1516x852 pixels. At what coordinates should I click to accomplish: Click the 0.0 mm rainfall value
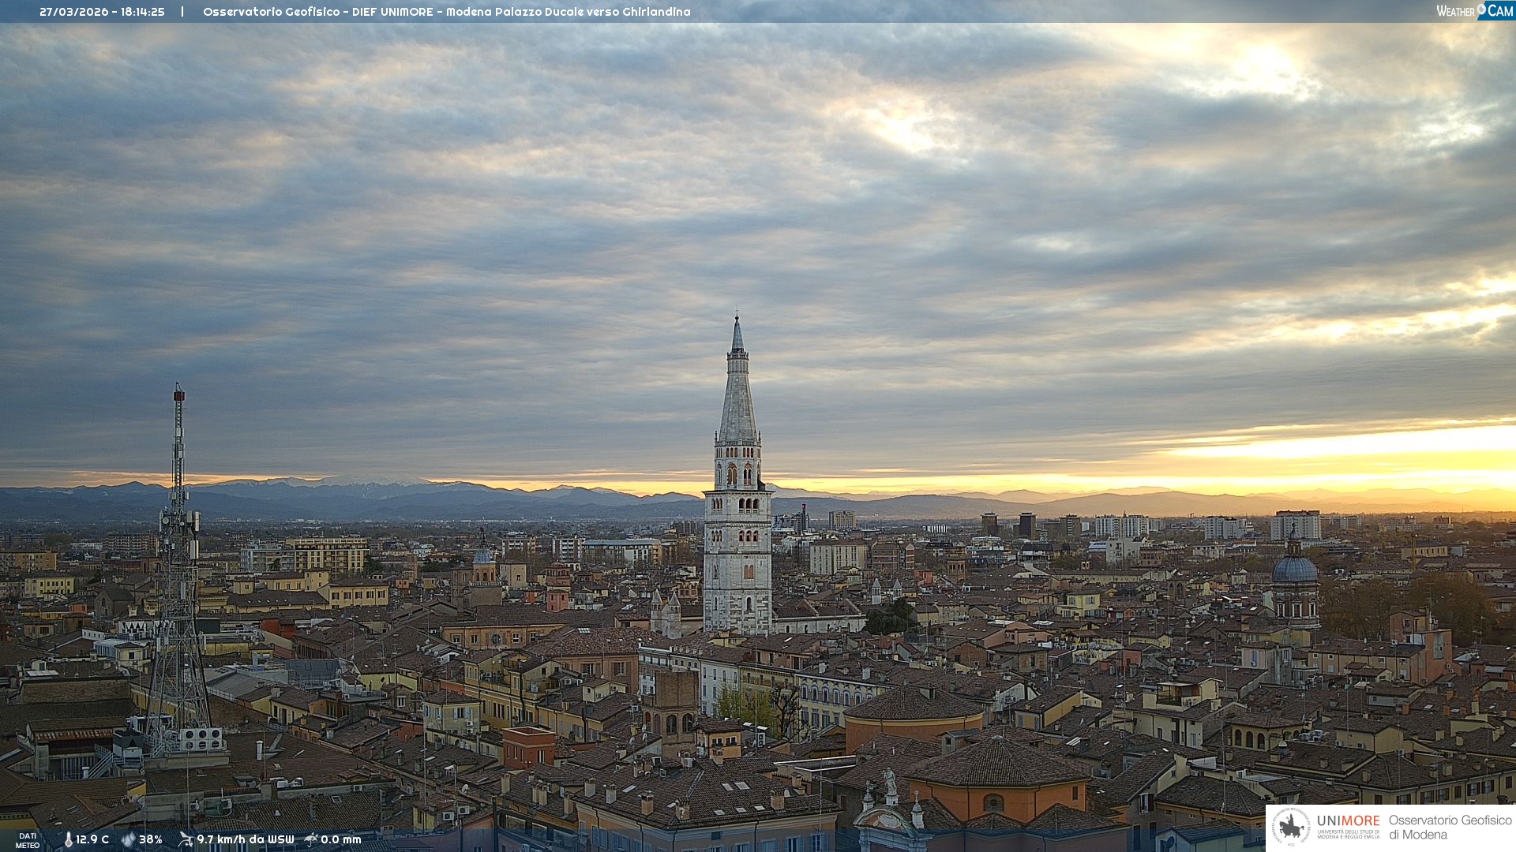click(340, 839)
